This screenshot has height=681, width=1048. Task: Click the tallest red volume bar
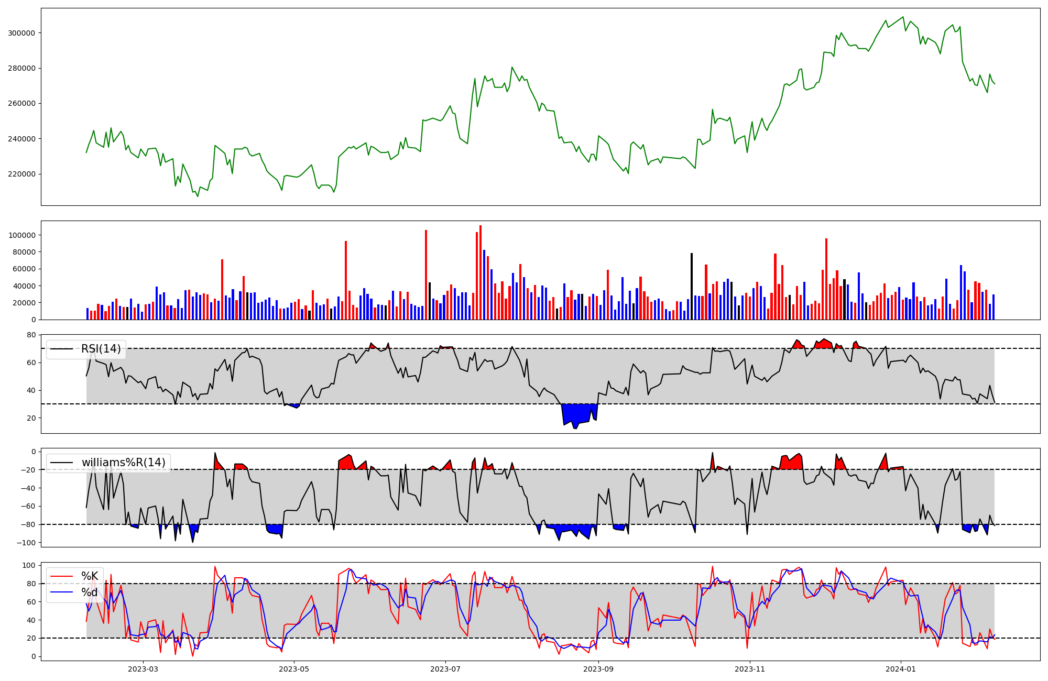pyautogui.click(x=481, y=272)
